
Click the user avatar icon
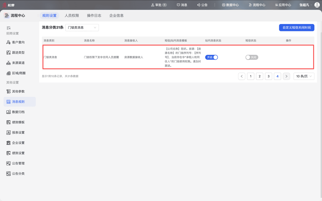point(317,5)
